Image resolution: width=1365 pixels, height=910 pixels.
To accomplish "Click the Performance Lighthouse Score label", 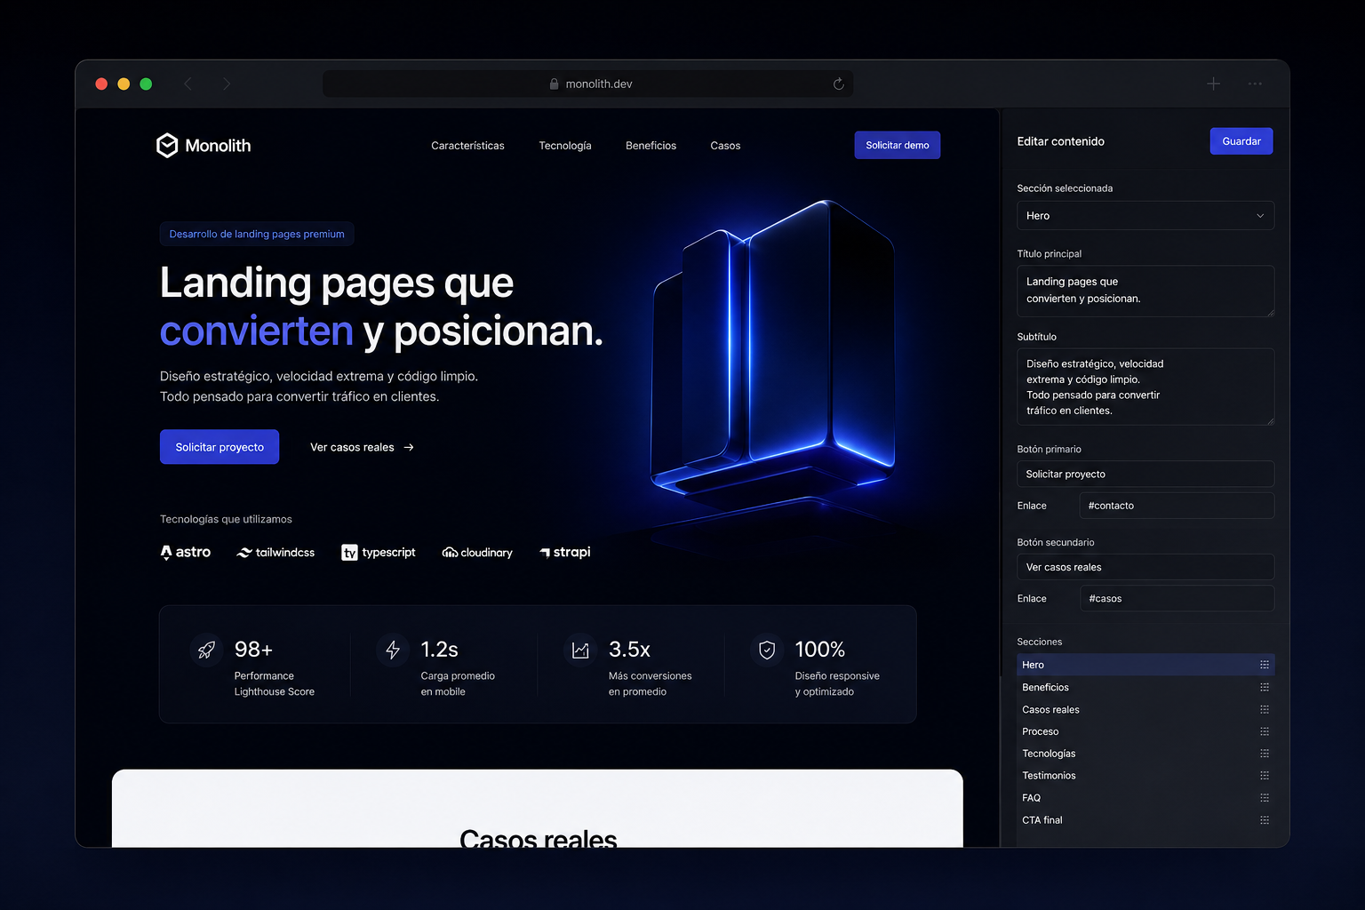I will [275, 683].
